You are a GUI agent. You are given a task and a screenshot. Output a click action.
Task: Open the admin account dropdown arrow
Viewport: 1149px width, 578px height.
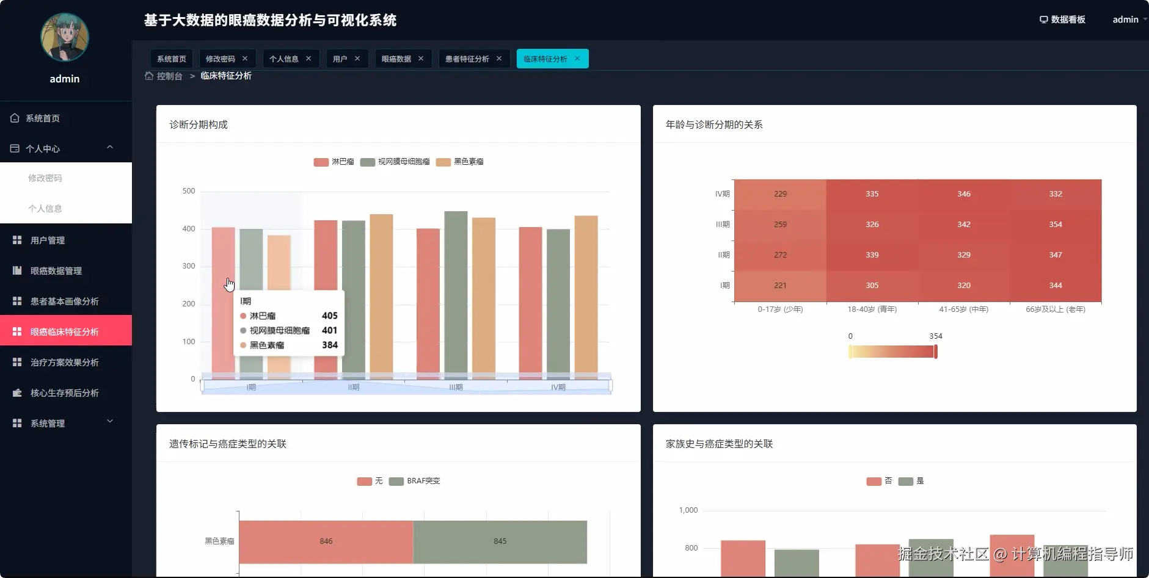pos(1145,20)
